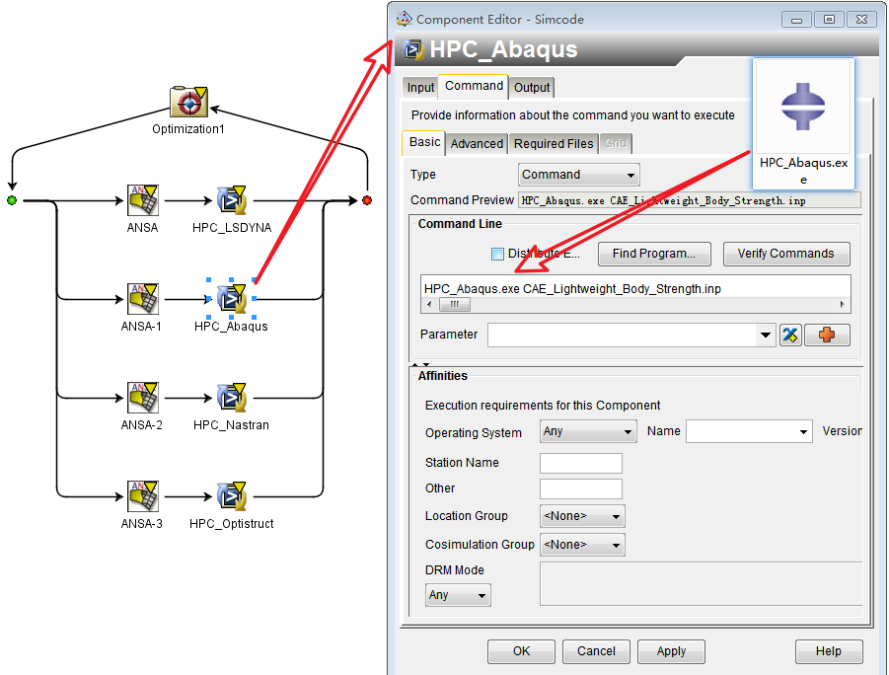This screenshot has height=675, width=889.
Task: Click the HPC_Abaqus Simcode icon in workflow
Action: click(x=231, y=299)
